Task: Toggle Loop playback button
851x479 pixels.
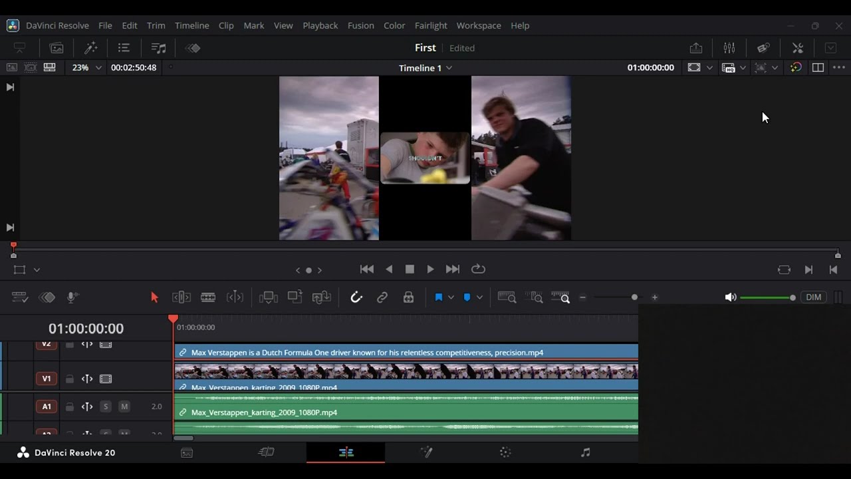Action: pyautogui.click(x=478, y=269)
